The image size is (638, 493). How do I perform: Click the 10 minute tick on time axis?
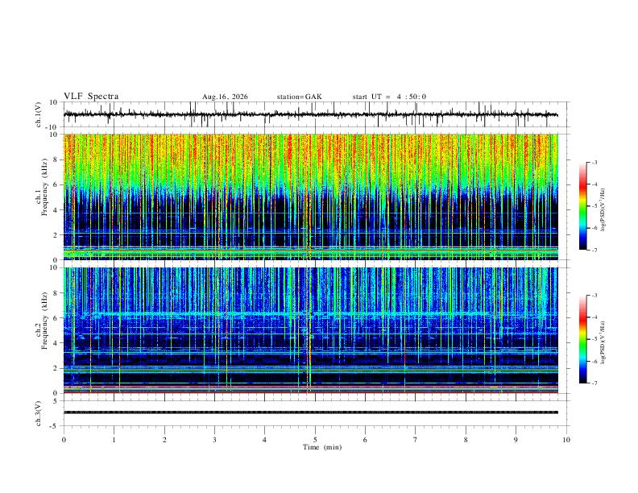pos(566,440)
